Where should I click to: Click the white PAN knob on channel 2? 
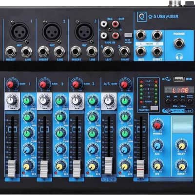tap(43, 100)
